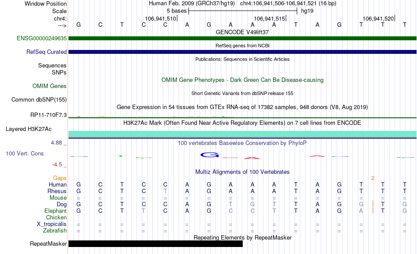Click the SNPs track label
This screenshot has height=254, width=417.
coord(59,72)
